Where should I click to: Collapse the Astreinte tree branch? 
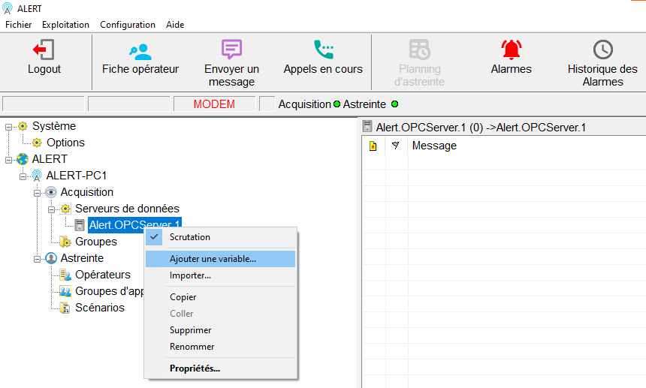tap(37, 259)
